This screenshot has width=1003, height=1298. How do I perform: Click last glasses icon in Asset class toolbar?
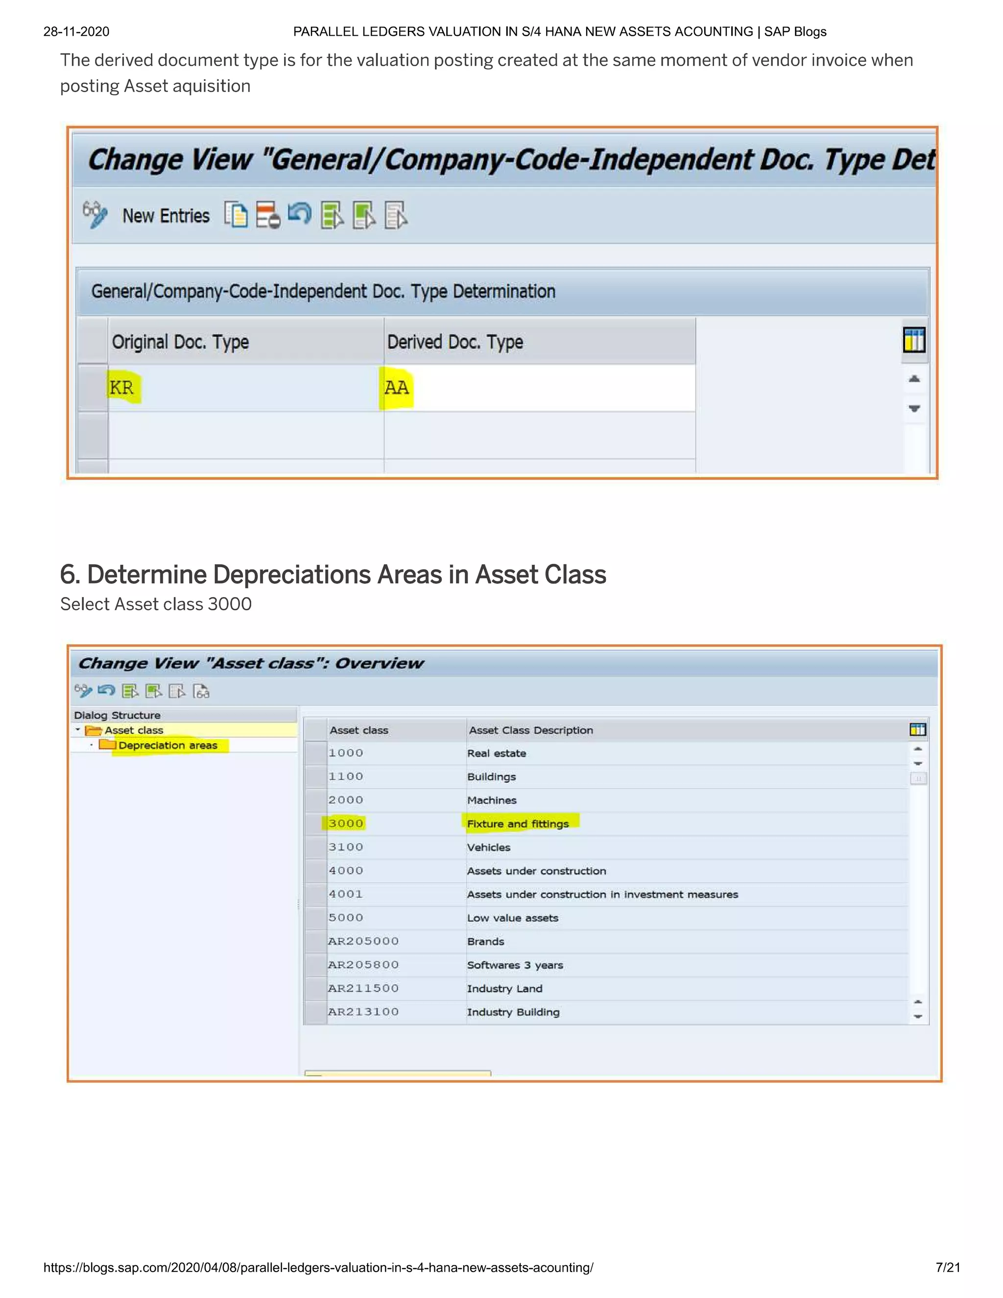(x=201, y=691)
